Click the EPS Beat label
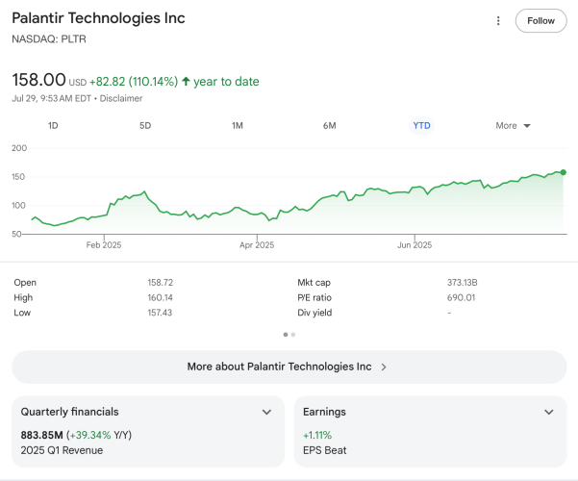The height and width of the screenshot is (481, 578). [x=325, y=450]
